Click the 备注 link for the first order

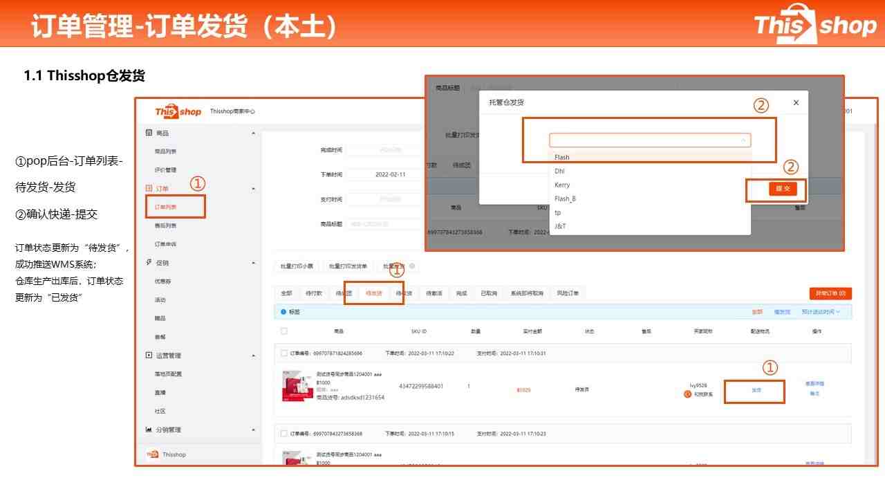[814, 394]
